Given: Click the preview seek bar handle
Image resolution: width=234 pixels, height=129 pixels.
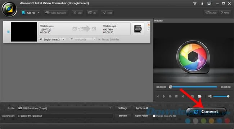Looking at the screenshot, I should 170,87.
